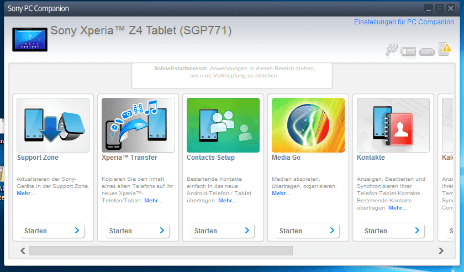Click the memory card warning icon
Image resolution: width=464 pixels, height=272 pixels.
click(445, 49)
